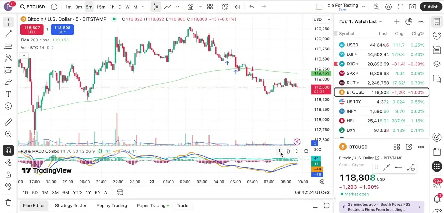Toggle the red flag on IXIC row
This screenshot has width=444, height=213.
(336, 64)
